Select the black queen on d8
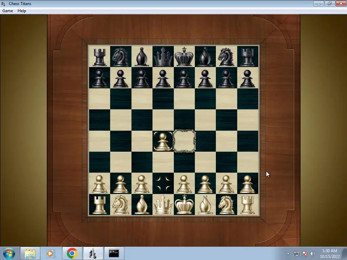347x260 pixels. [x=163, y=57]
